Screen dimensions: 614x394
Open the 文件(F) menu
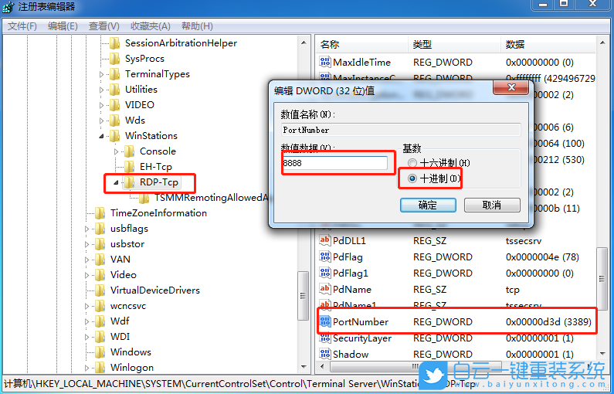22,26
